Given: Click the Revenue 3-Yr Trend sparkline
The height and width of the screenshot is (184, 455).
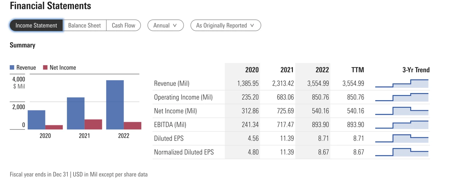Looking at the screenshot, I should (x=402, y=84).
